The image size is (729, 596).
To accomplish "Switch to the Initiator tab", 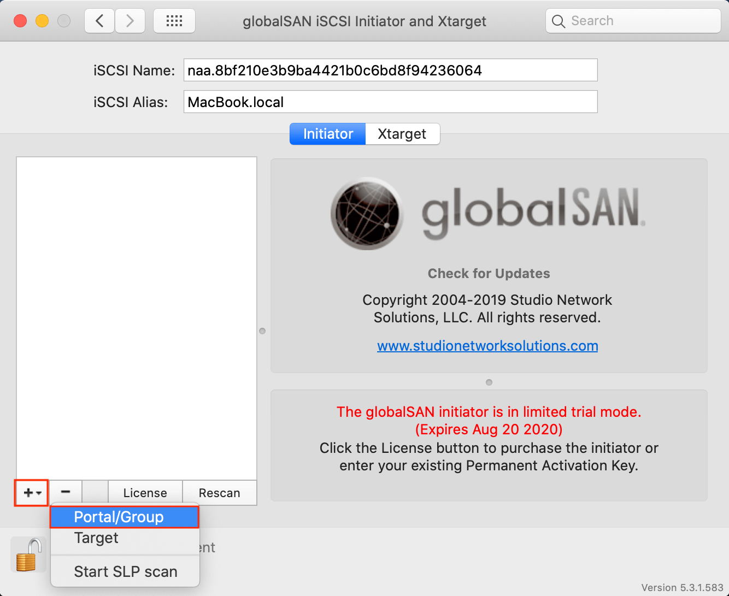I will click(328, 134).
